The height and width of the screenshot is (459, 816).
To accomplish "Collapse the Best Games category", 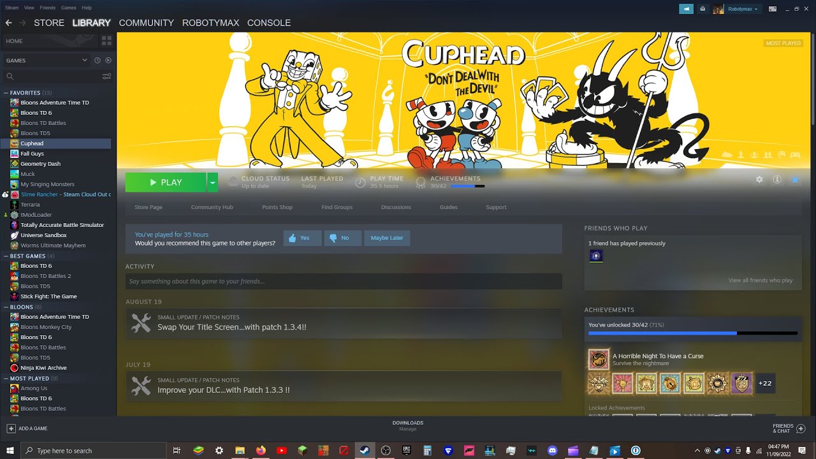I will [6, 256].
